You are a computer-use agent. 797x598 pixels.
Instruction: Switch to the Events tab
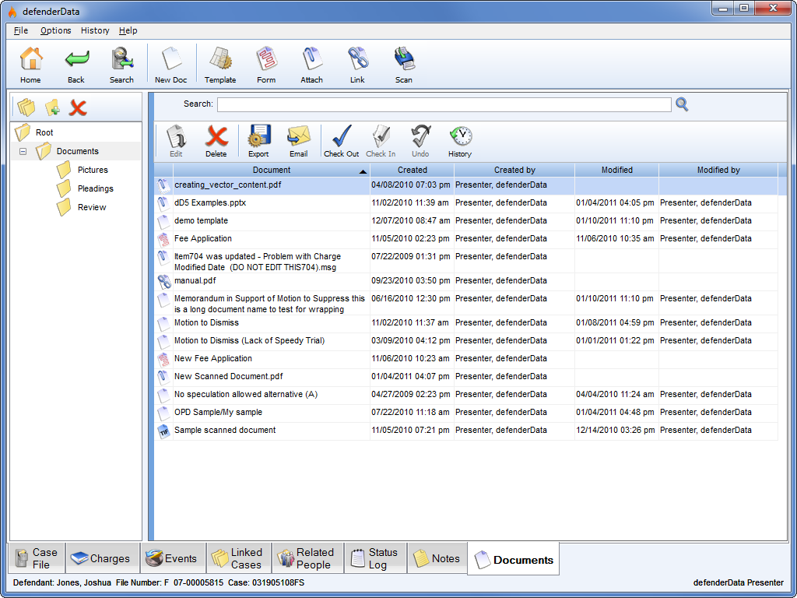[x=172, y=558]
